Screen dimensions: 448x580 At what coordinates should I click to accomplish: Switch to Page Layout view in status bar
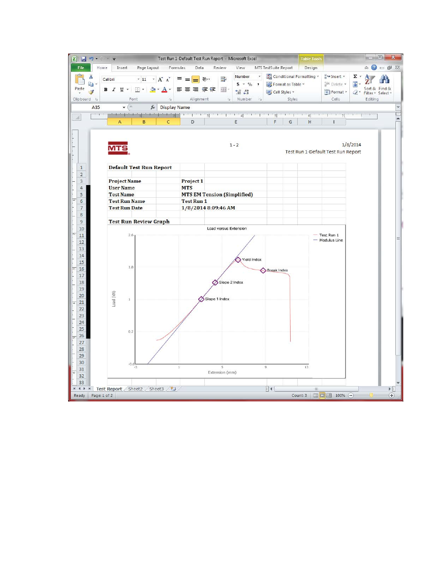click(x=322, y=395)
